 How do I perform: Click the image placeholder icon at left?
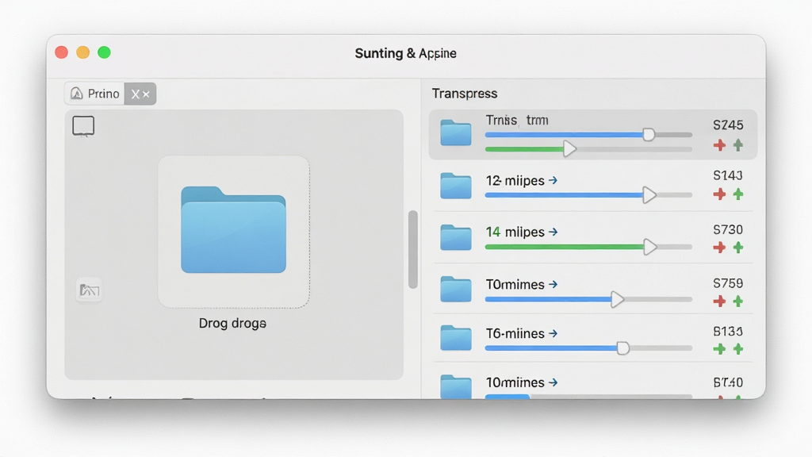tap(89, 290)
